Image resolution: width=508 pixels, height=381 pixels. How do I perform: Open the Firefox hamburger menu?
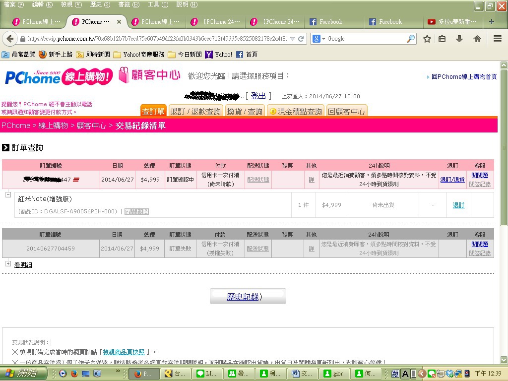coord(498,39)
